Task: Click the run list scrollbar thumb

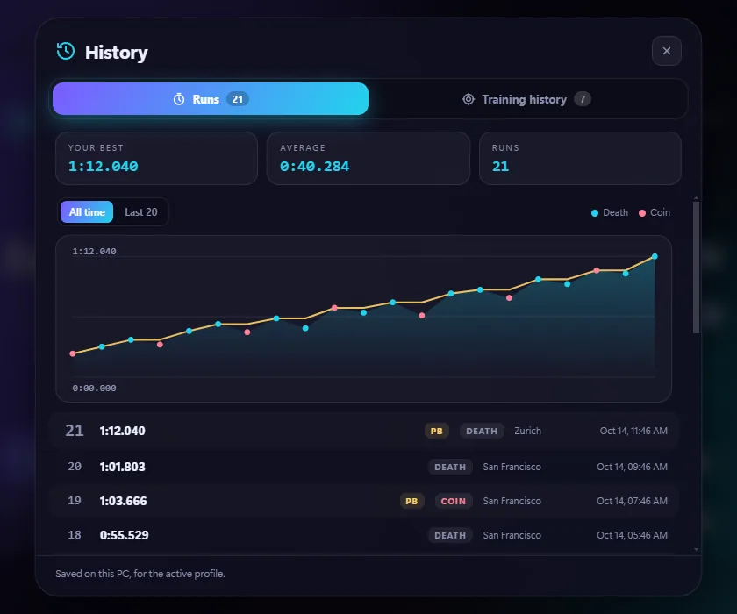Action: click(696, 268)
